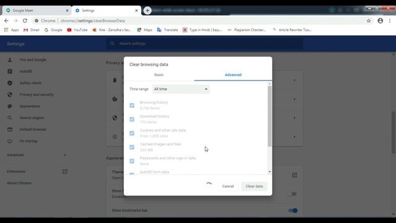Open the Apps bookmark shortcut
The image size is (396, 223).
coord(11,30)
